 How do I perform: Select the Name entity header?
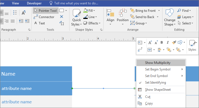pyautogui.click(x=36, y=74)
